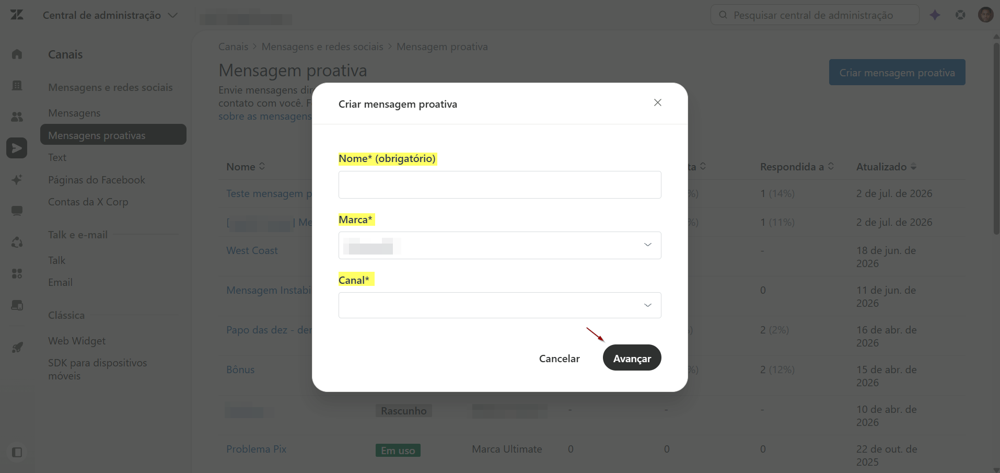
Task: Open the AI sparkle icon in top bar
Action: click(x=935, y=15)
